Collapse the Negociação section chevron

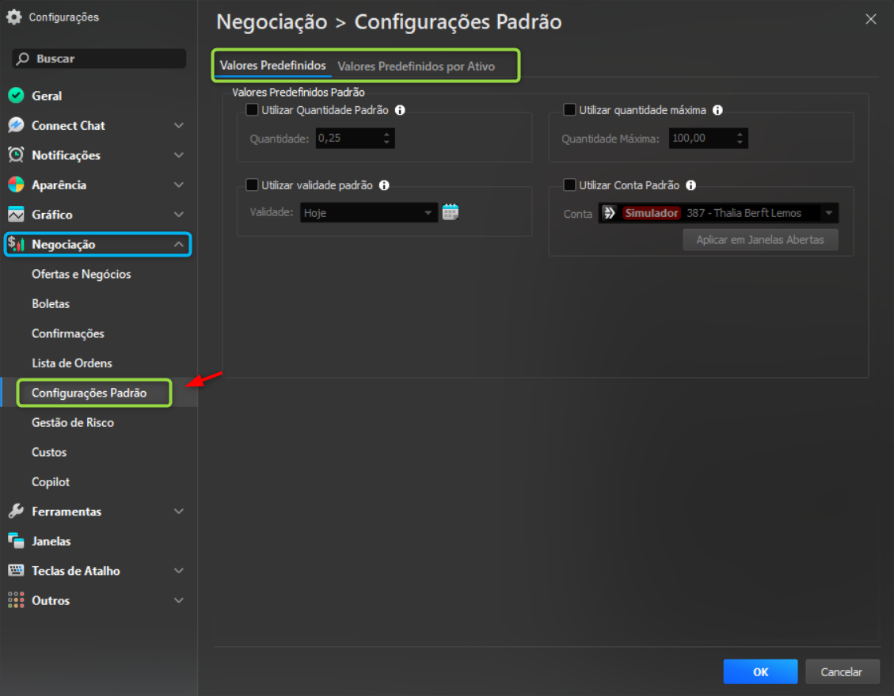pos(178,245)
